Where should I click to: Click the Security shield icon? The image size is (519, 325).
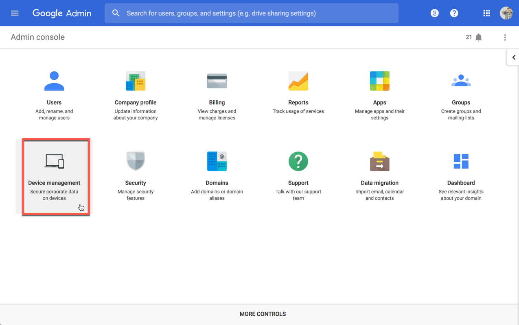[x=136, y=162]
